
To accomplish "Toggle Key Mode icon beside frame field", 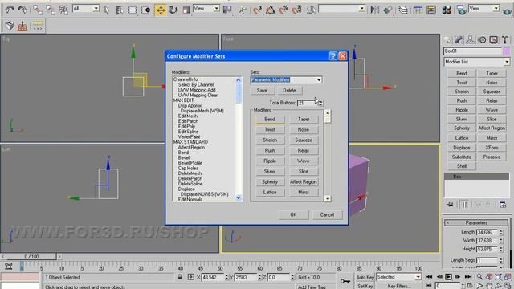I will (x=429, y=286).
